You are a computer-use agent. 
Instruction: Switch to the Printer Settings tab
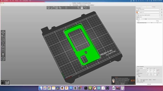coord(91,5)
